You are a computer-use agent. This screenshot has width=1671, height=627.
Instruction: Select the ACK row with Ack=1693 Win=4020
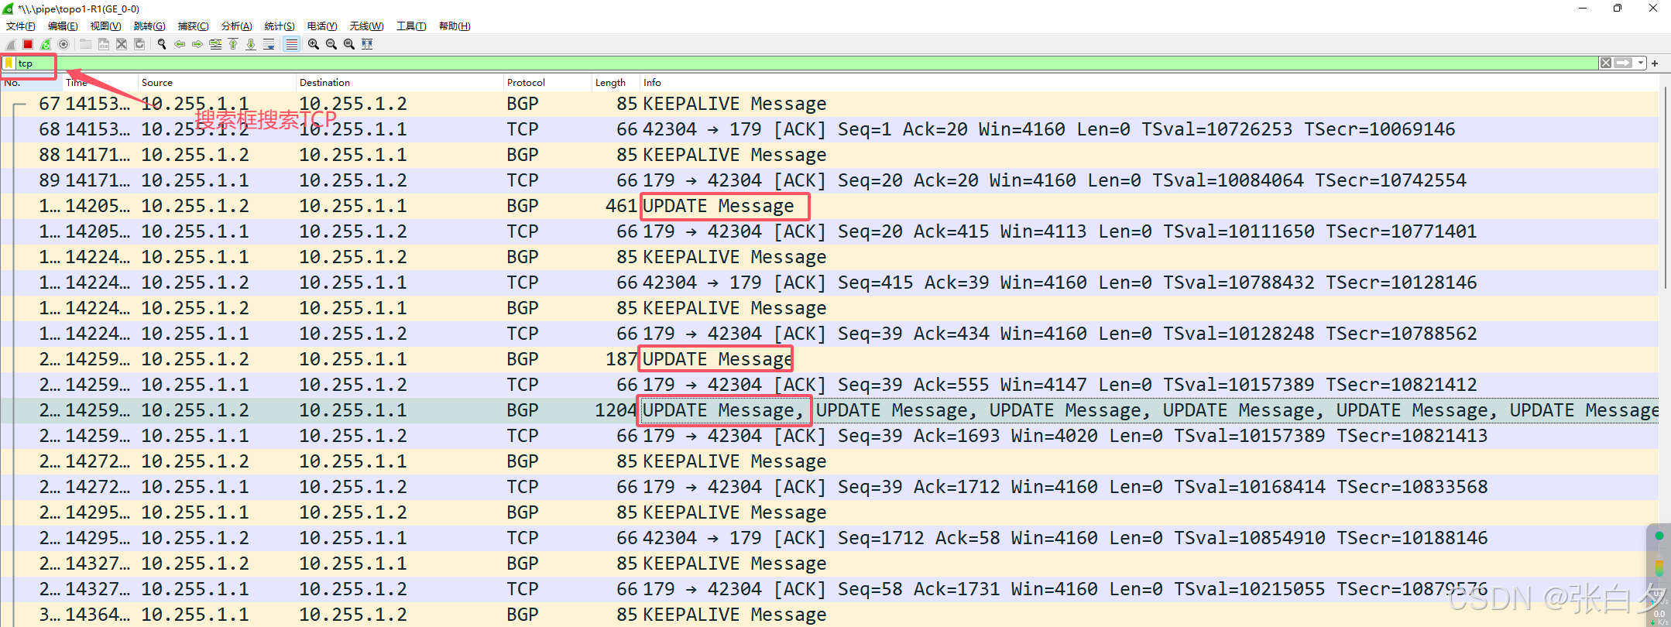[830, 436]
